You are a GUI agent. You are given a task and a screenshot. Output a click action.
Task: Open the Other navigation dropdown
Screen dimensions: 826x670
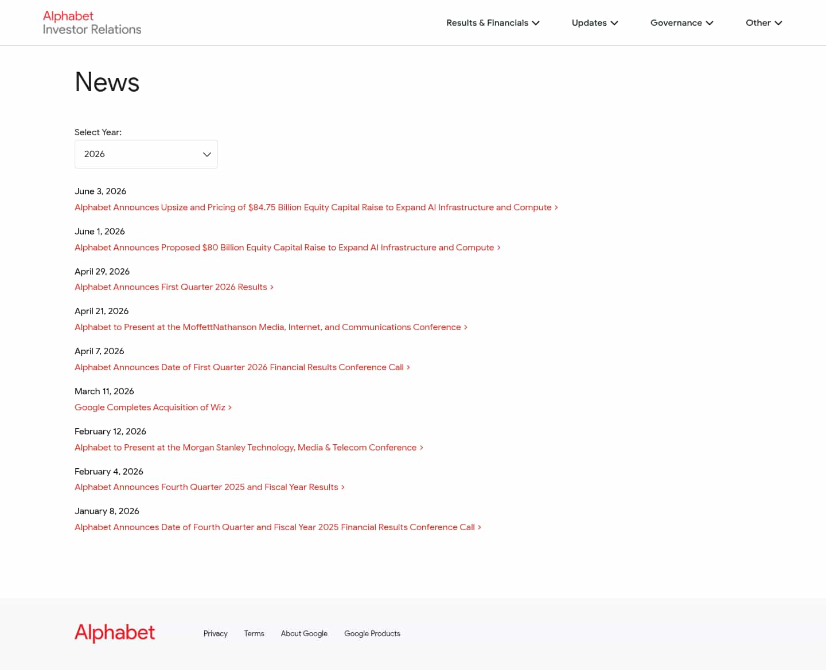pos(763,23)
